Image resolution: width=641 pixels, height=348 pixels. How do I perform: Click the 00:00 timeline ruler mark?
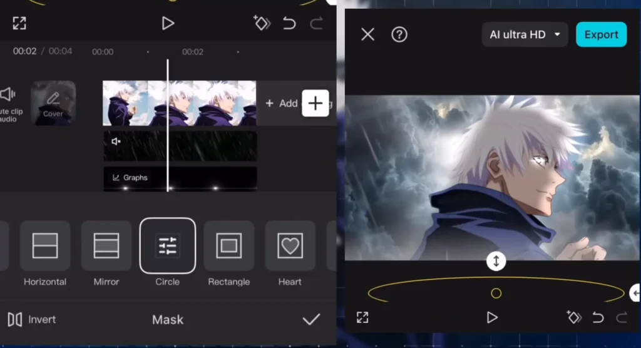[x=103, y=52]
